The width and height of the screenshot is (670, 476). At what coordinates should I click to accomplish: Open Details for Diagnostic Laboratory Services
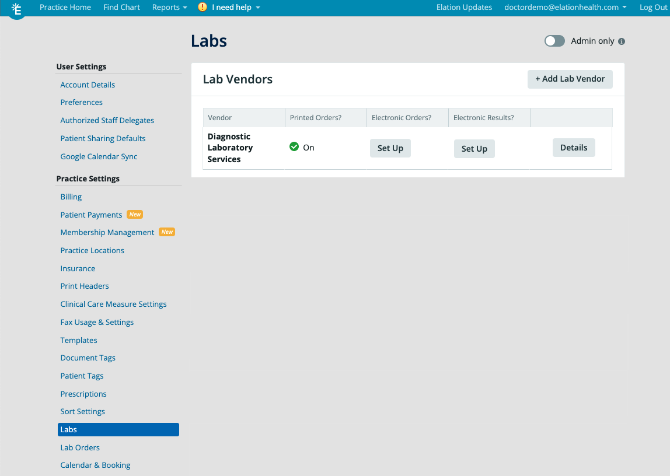pyautogui.click(x=574, y=148)
